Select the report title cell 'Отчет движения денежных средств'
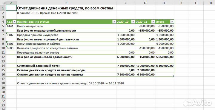This screenshot has width=215, height=110. coord(66,8)
